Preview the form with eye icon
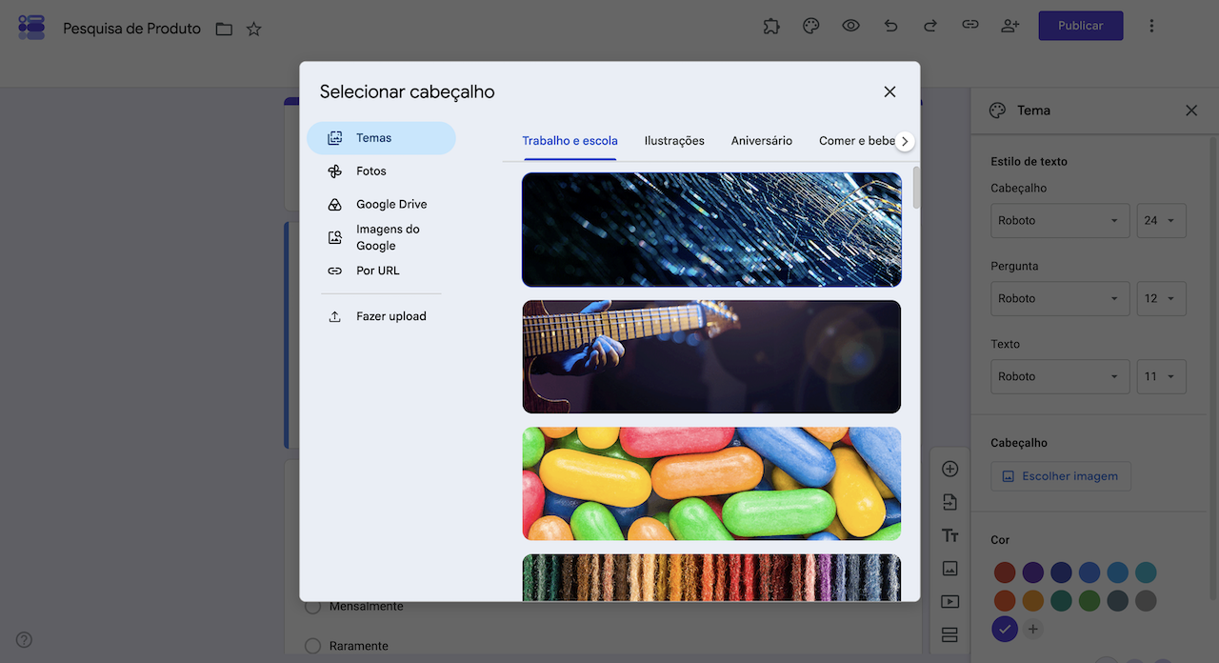 [x=851, y=26]
